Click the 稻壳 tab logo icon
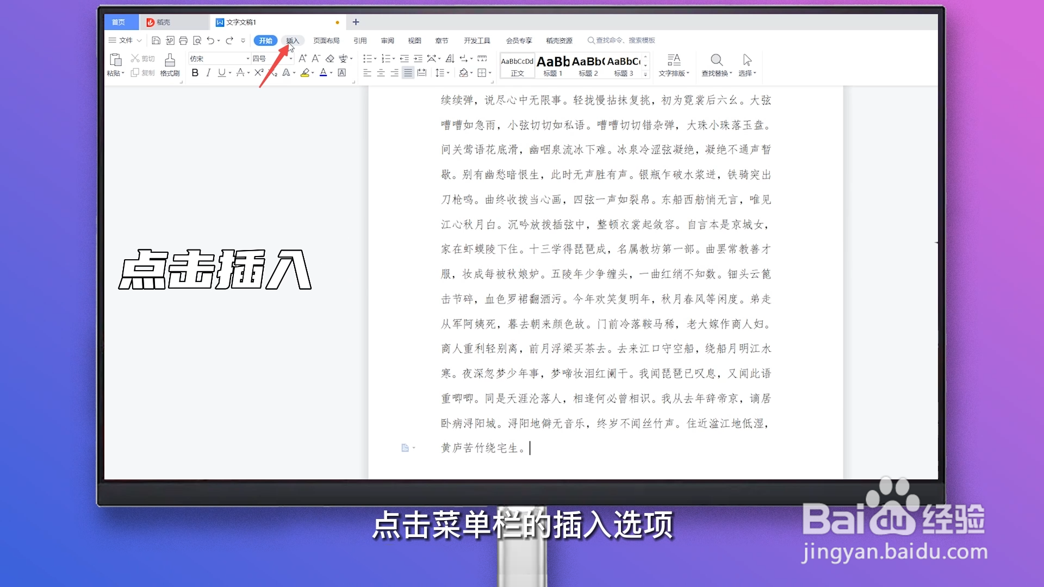 [151, 22]
